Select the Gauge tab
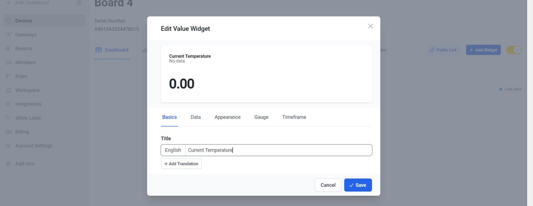The image size is (533, 206). pyautogui.click(x=261, y=117)
